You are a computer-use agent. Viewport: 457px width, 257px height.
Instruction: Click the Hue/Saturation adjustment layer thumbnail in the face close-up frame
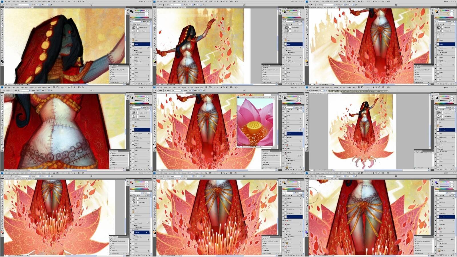pos(134,27)
